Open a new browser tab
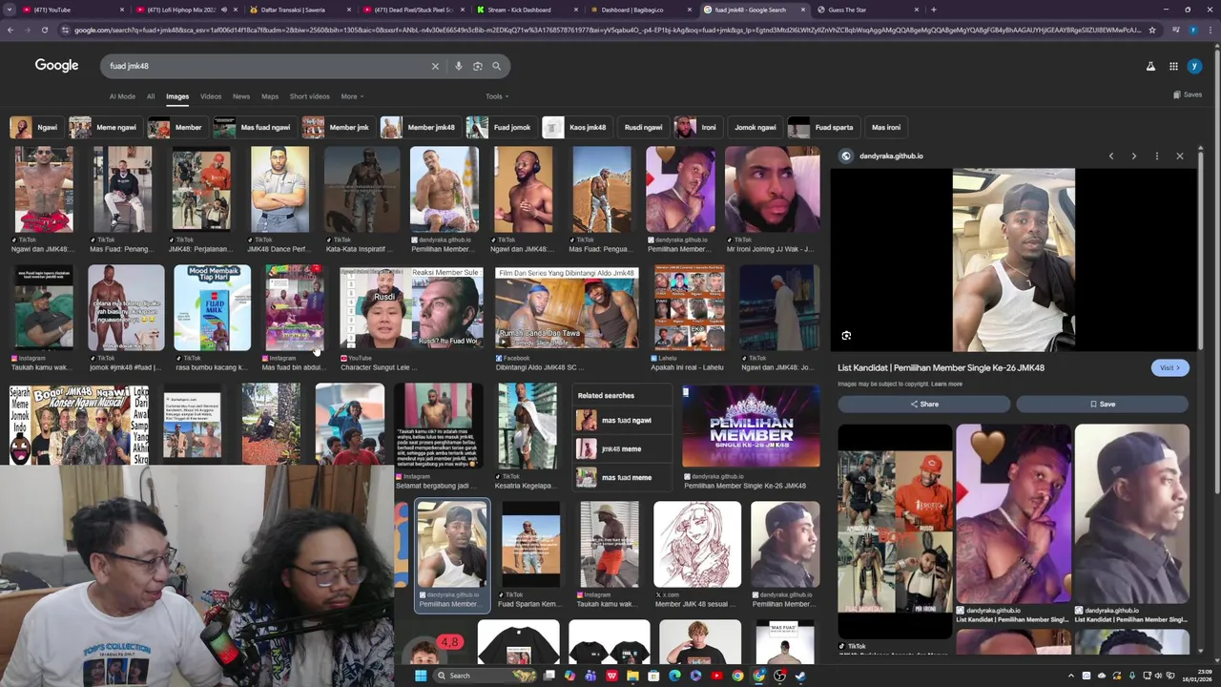The image size is (1221, 687). (x=933, y=10)
